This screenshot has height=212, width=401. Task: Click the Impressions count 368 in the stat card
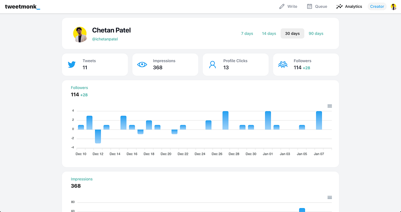[x=158, y=67]
